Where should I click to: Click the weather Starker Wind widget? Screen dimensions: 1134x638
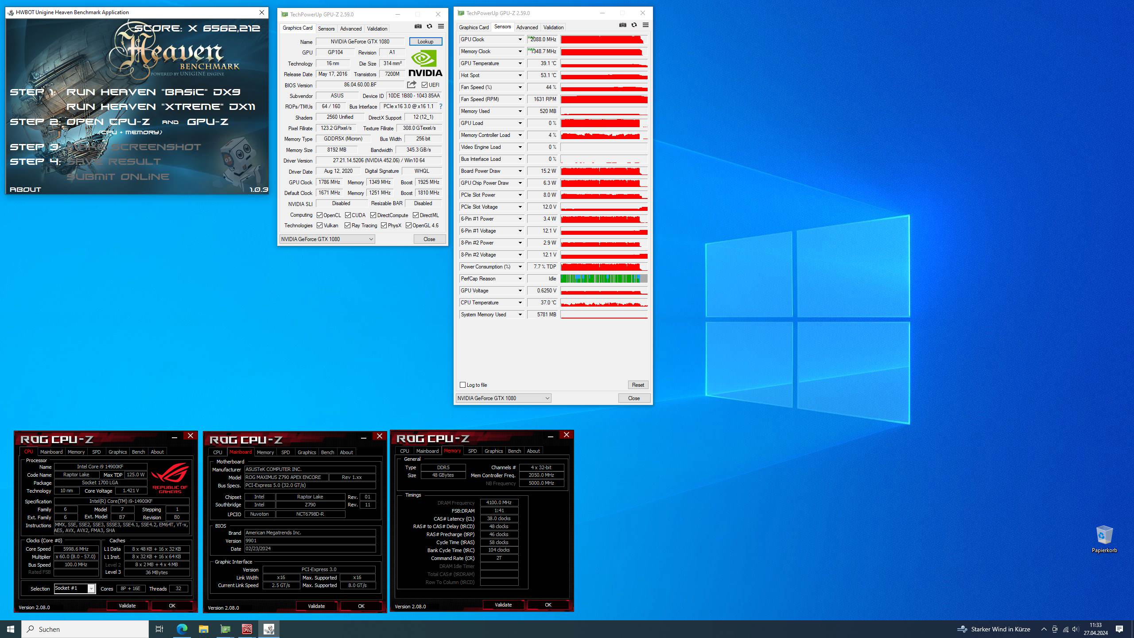pos(993,629)
